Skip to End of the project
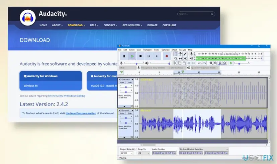The width and height of the screenshot is (277, 164). tap(157, 56)
